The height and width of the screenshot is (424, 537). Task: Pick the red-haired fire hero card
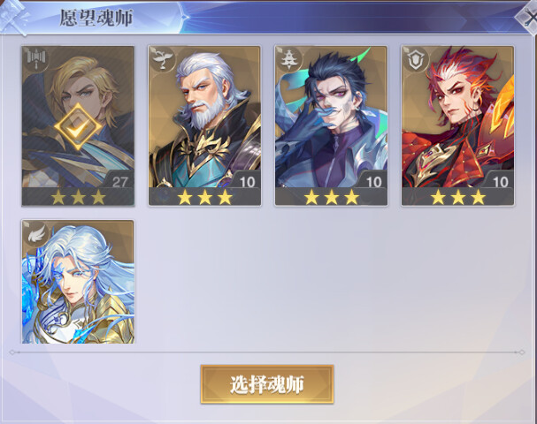(x=458, y=125)
